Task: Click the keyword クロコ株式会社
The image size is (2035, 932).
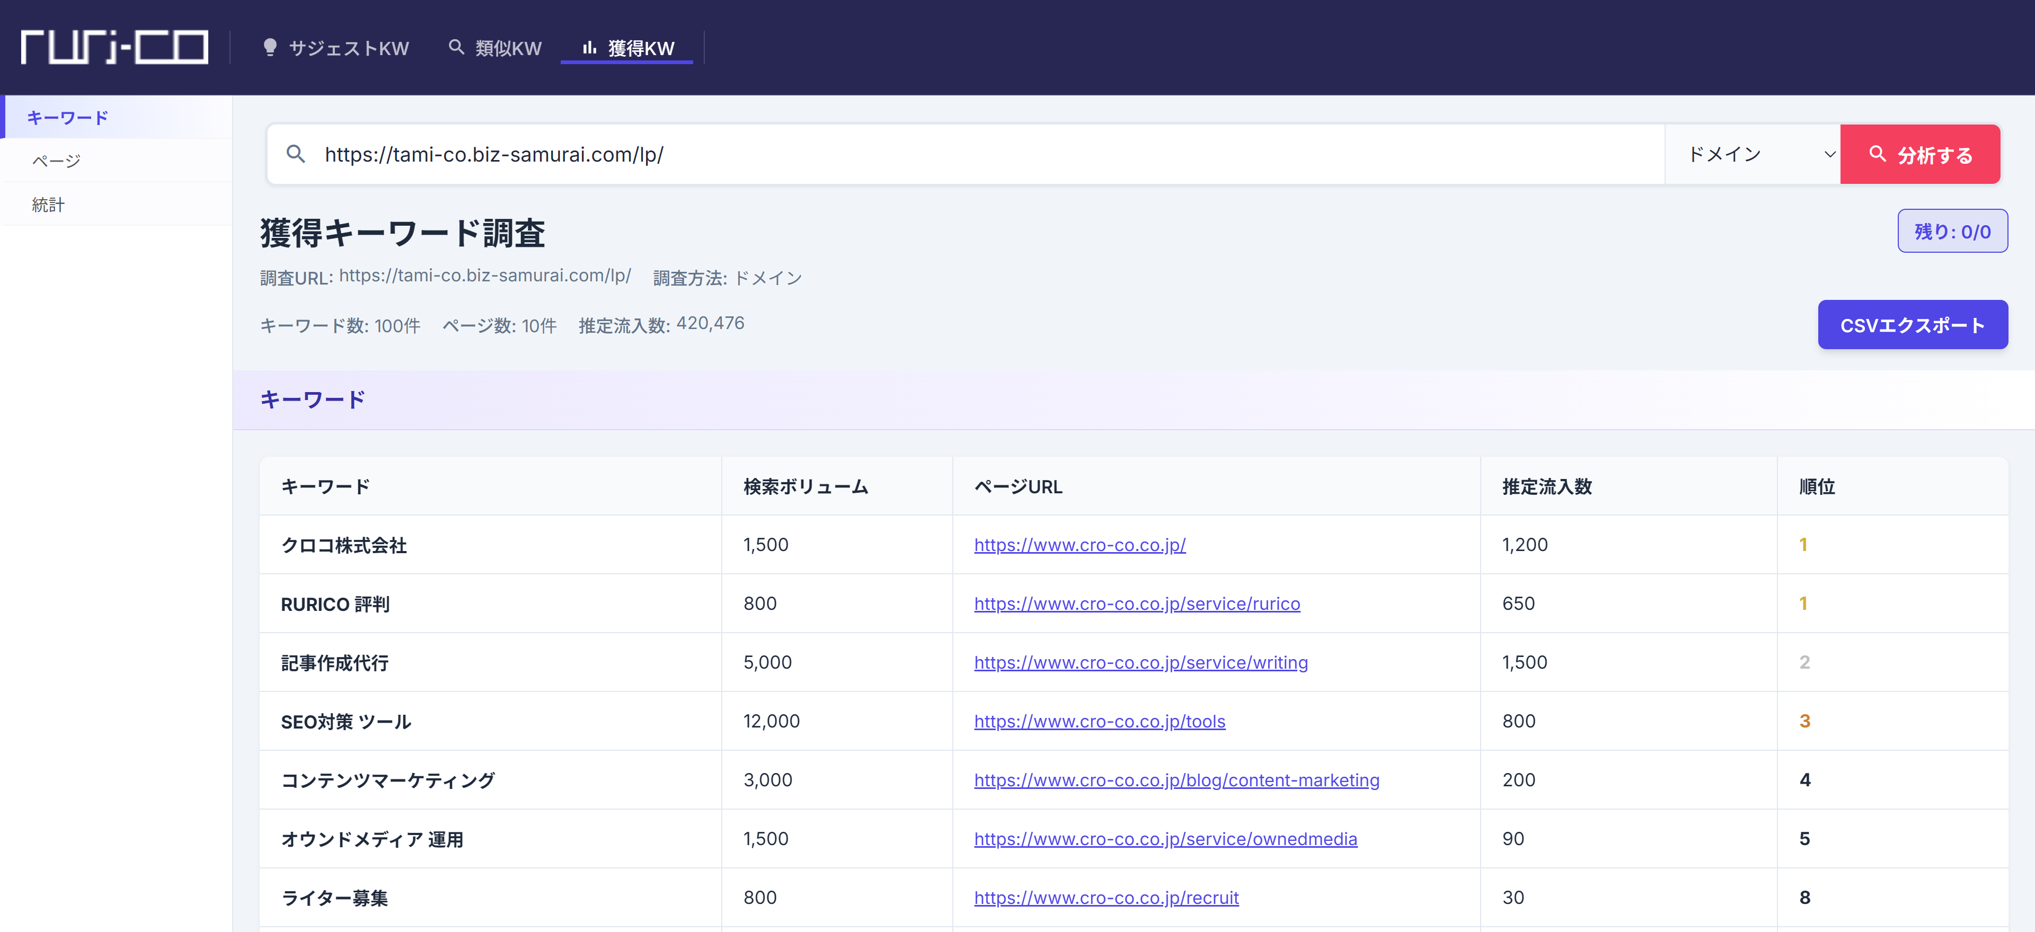Action: coord(343,545)
